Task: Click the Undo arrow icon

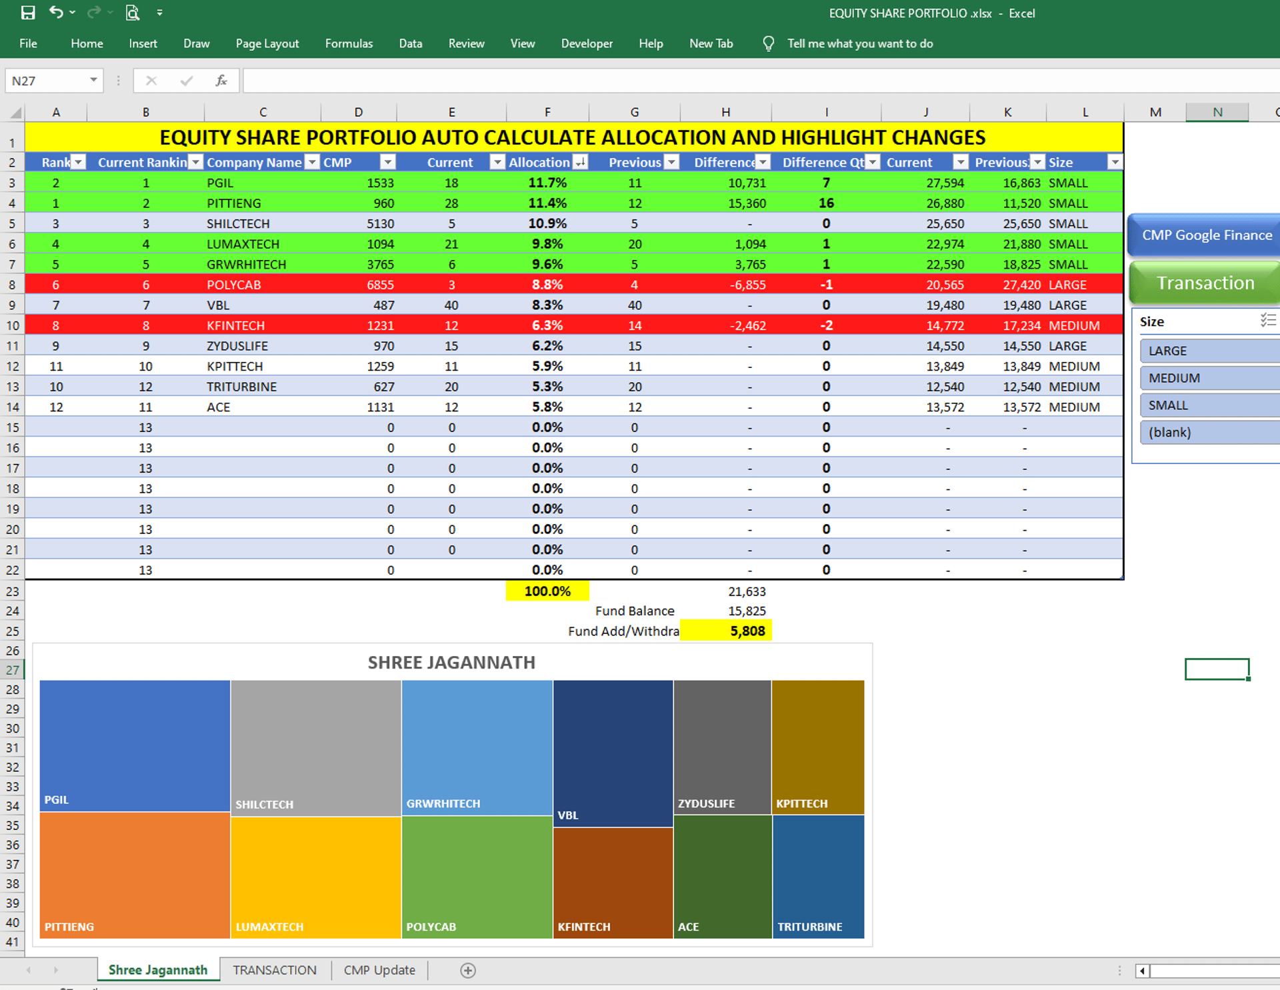Action: point(56,13)
